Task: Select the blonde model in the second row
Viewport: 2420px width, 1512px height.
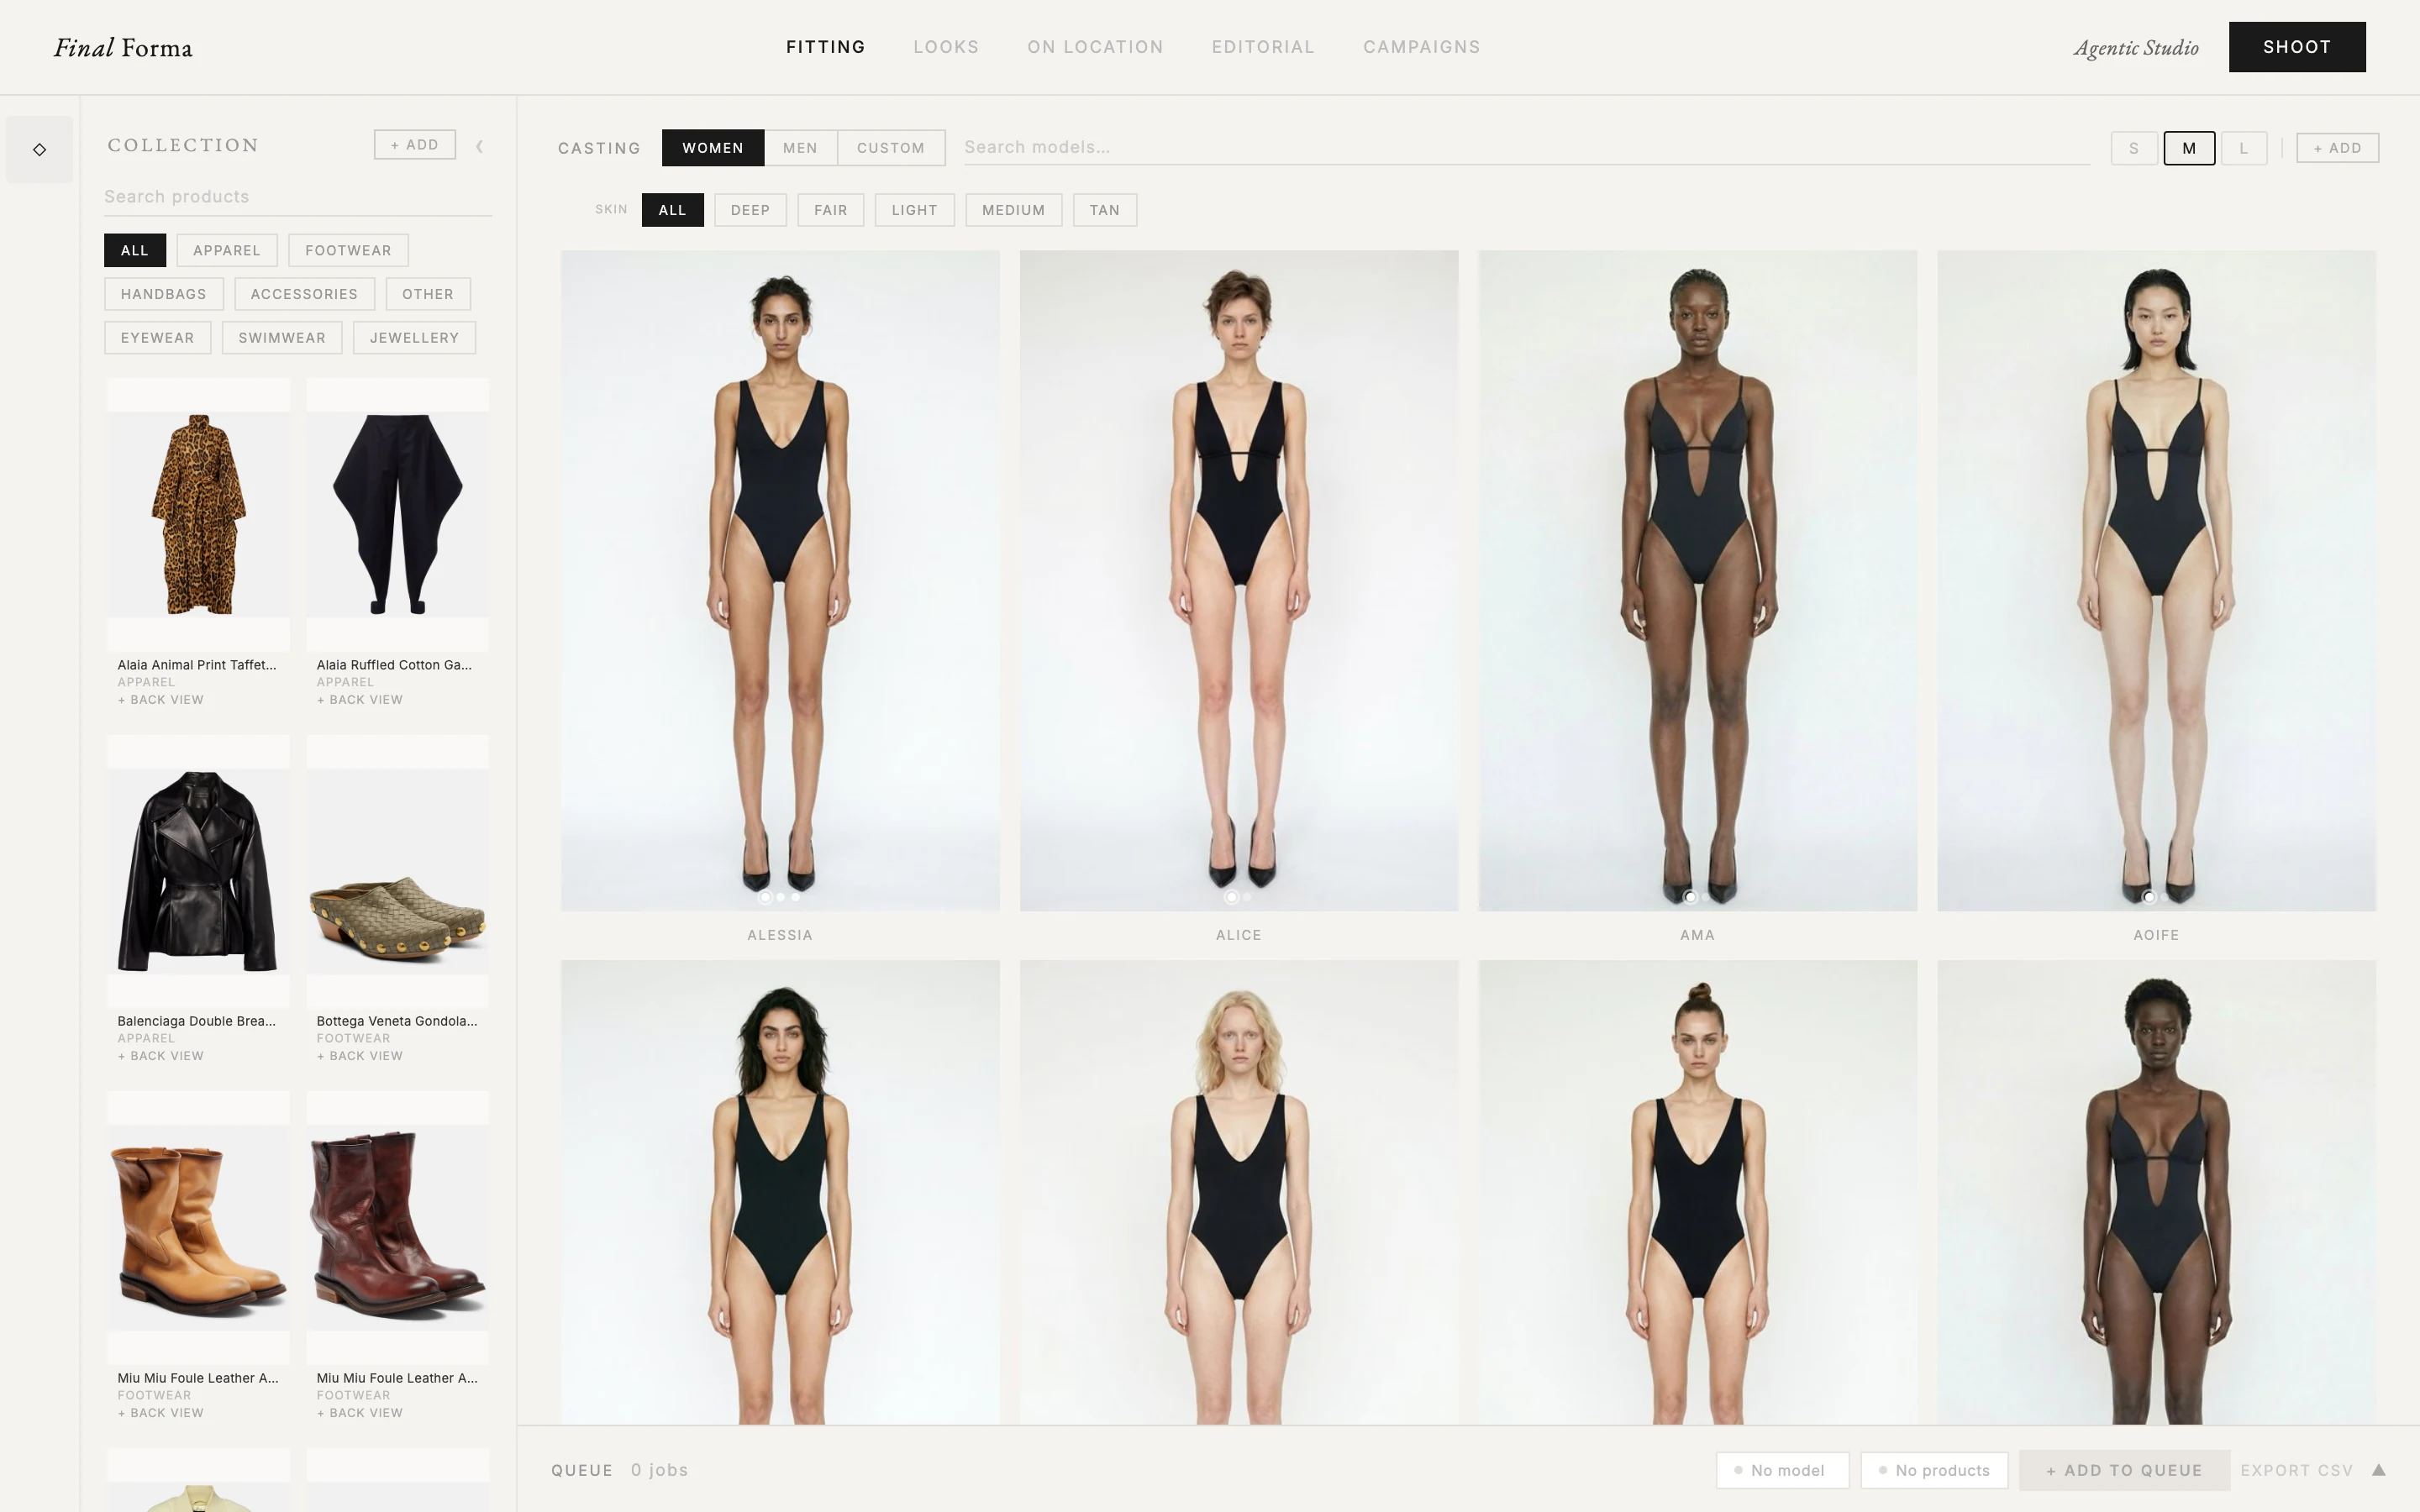Action: [1239, 1192]
